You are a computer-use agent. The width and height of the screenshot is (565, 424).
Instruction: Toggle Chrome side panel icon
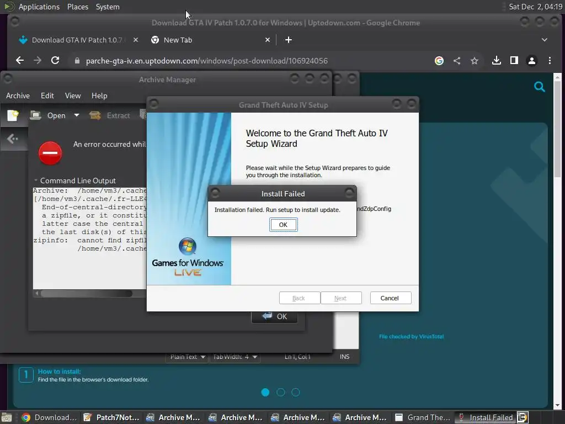514,61
